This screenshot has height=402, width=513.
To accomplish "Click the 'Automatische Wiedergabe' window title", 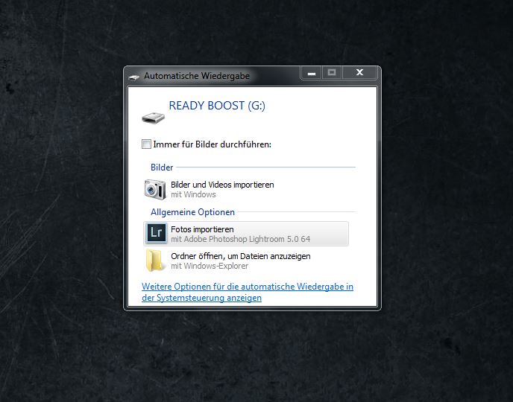I will point(197,76).
